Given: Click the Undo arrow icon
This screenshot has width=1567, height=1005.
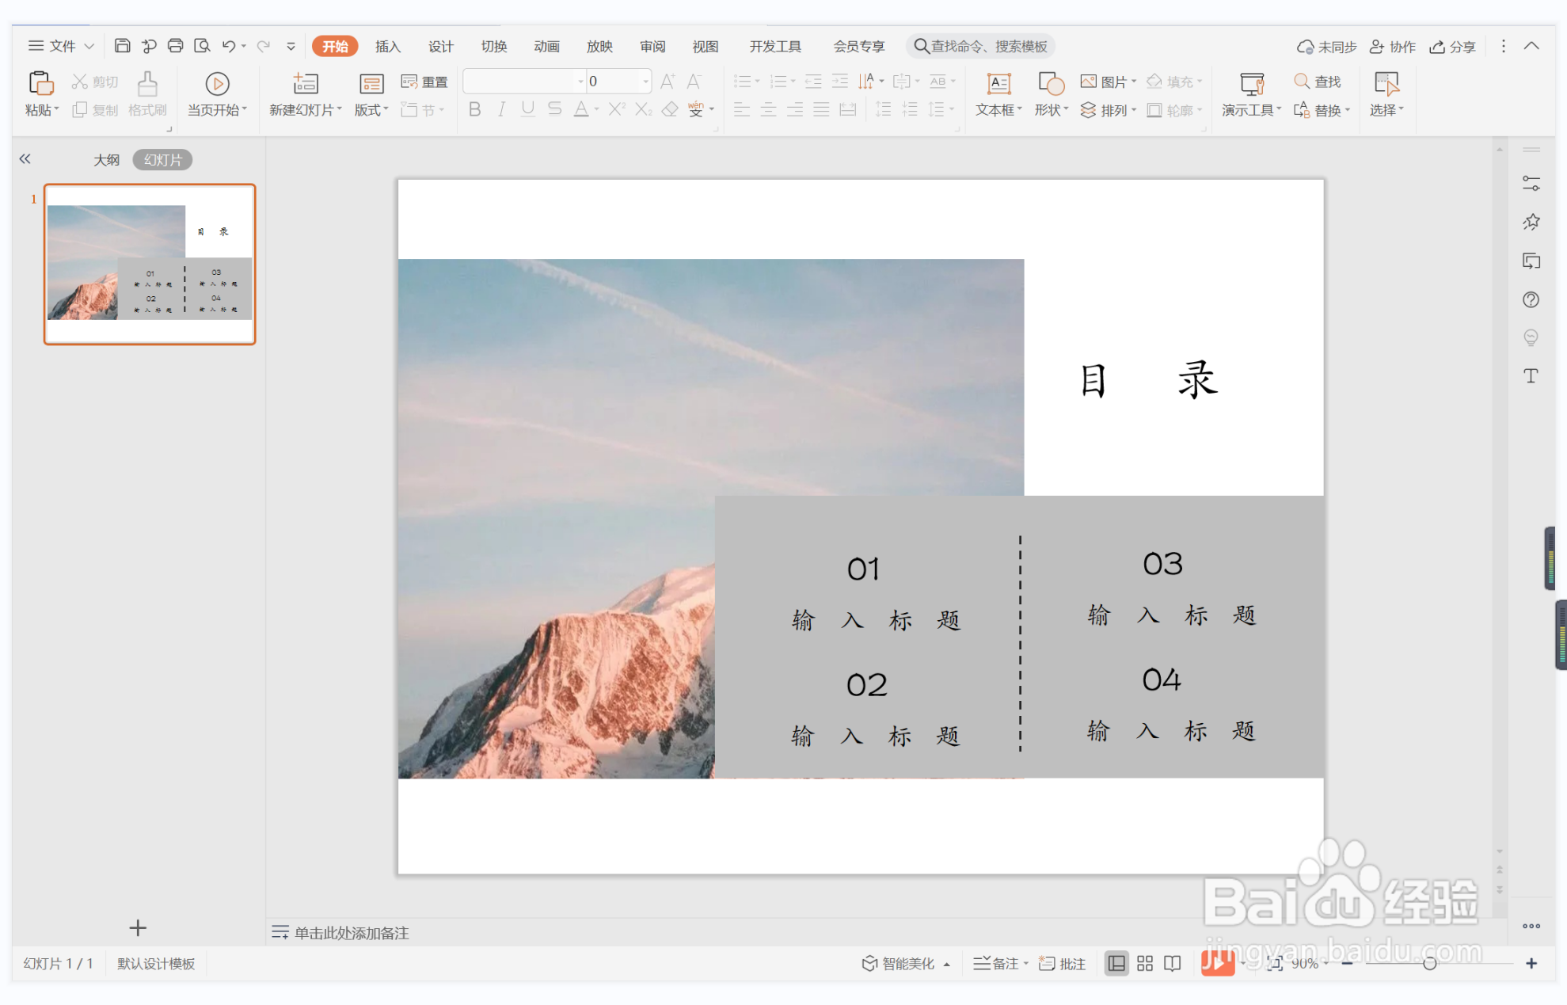Looking at the screenshot, I should coord(228,46).
